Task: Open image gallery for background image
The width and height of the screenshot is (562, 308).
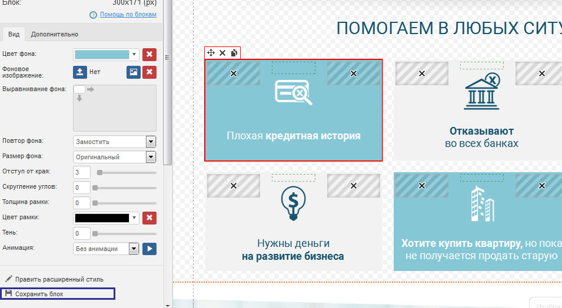Action: click(134, 72)
